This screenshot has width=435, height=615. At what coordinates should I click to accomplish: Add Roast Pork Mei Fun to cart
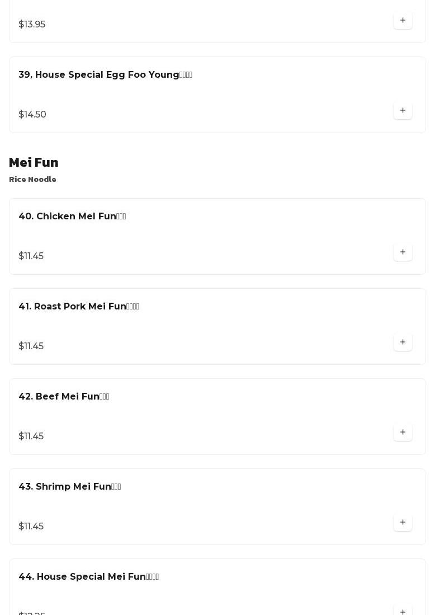click(x=403, y=342)
